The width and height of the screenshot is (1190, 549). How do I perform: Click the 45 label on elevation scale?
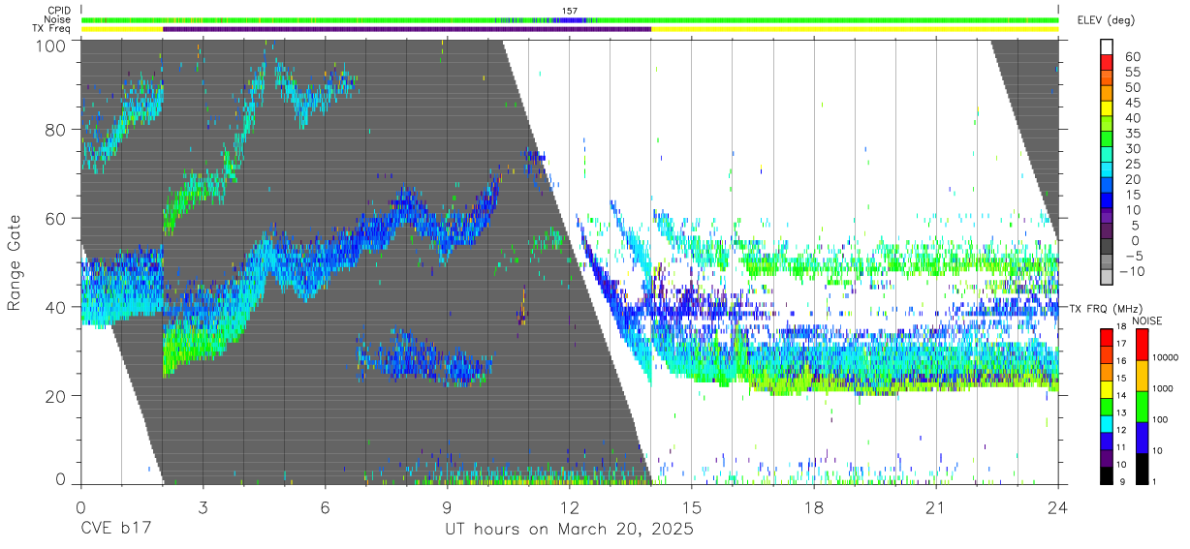click(1133, 103)
